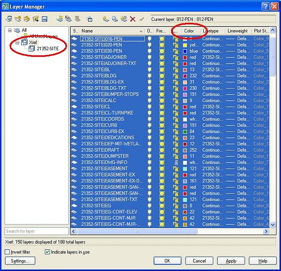Click the OK button

click(167, 261)
